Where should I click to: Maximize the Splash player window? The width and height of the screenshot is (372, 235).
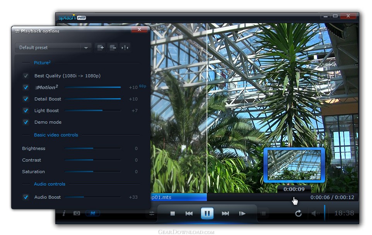click(x=335, y=16)
